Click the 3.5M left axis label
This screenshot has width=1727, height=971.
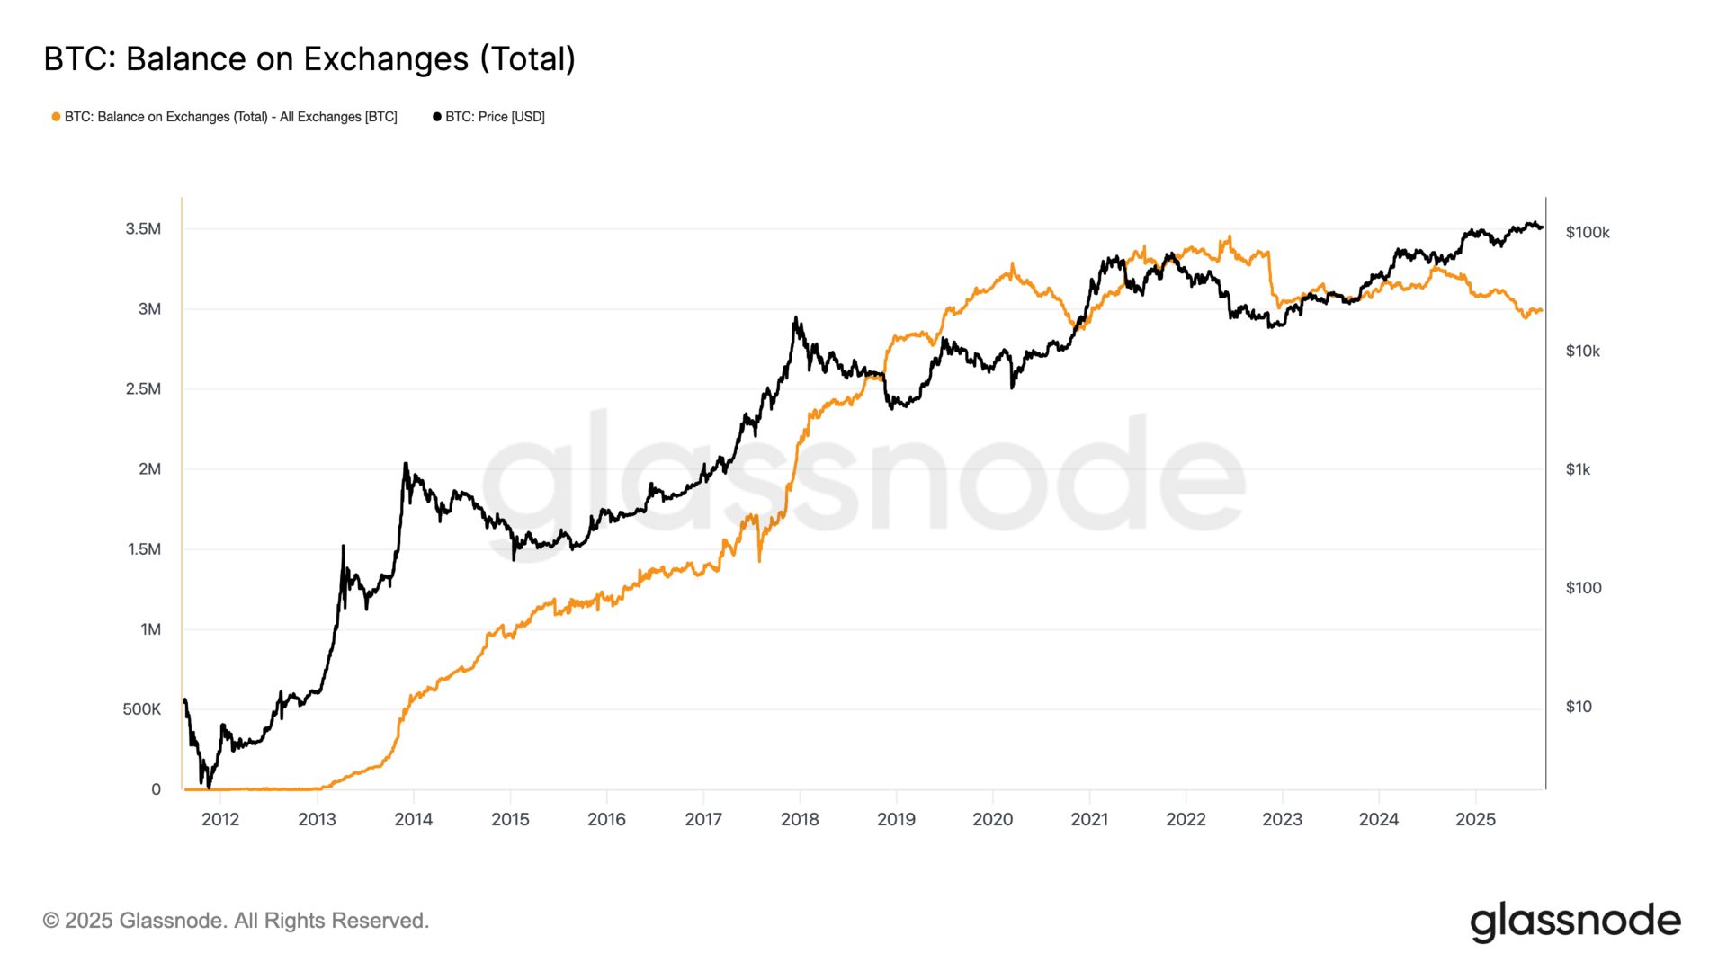coord(143,229)
